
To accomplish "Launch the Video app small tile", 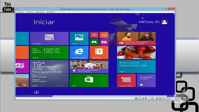I will (94, 35).
